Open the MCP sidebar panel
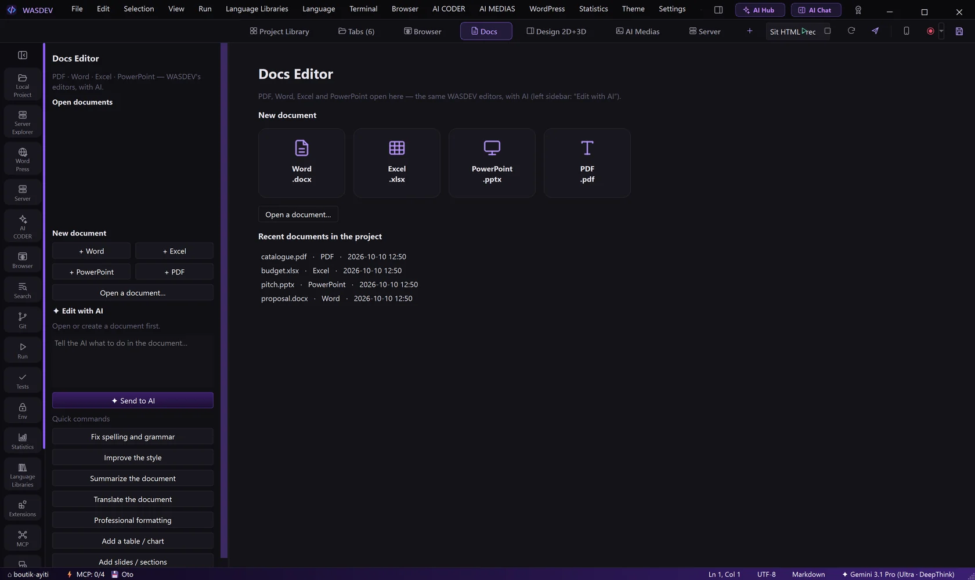 pyautogui.click(x=23, y=538)
